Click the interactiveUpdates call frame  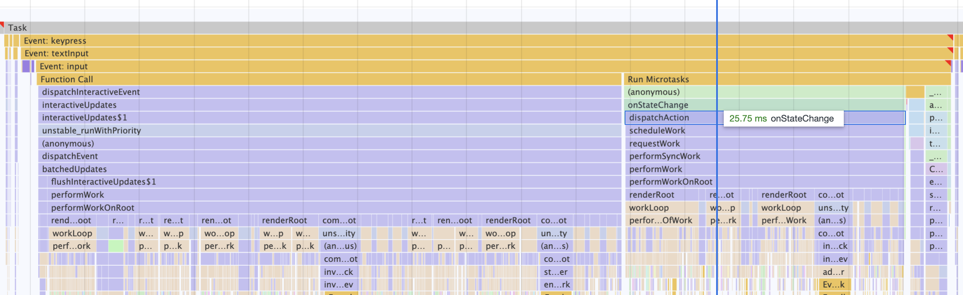(x=330, y=105)
